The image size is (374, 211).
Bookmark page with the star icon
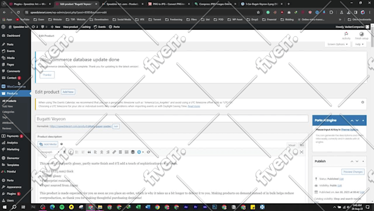pos(258,13)
